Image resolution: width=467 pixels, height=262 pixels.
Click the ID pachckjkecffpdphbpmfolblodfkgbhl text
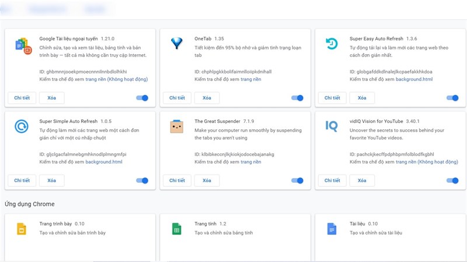pos(392,154)
